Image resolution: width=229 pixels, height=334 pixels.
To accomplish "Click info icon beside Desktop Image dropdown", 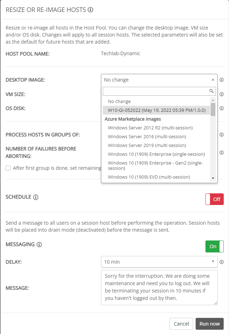I will tap(222, 80).
